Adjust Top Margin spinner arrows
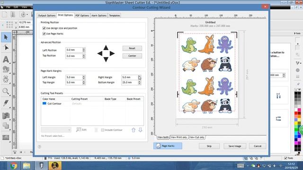 (x=84, y=82)
